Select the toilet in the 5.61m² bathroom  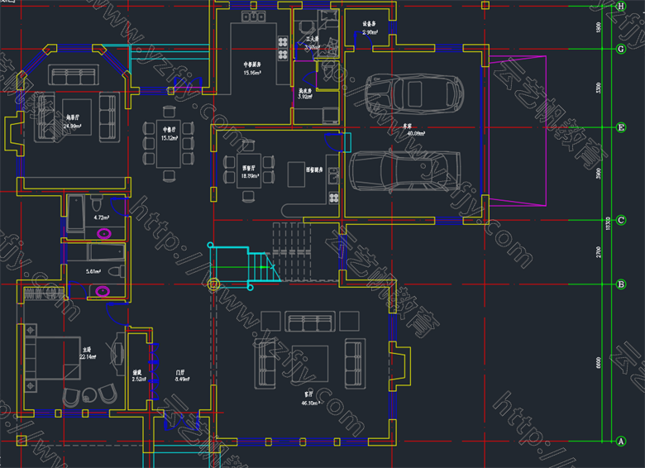click(x=117, y=270)
